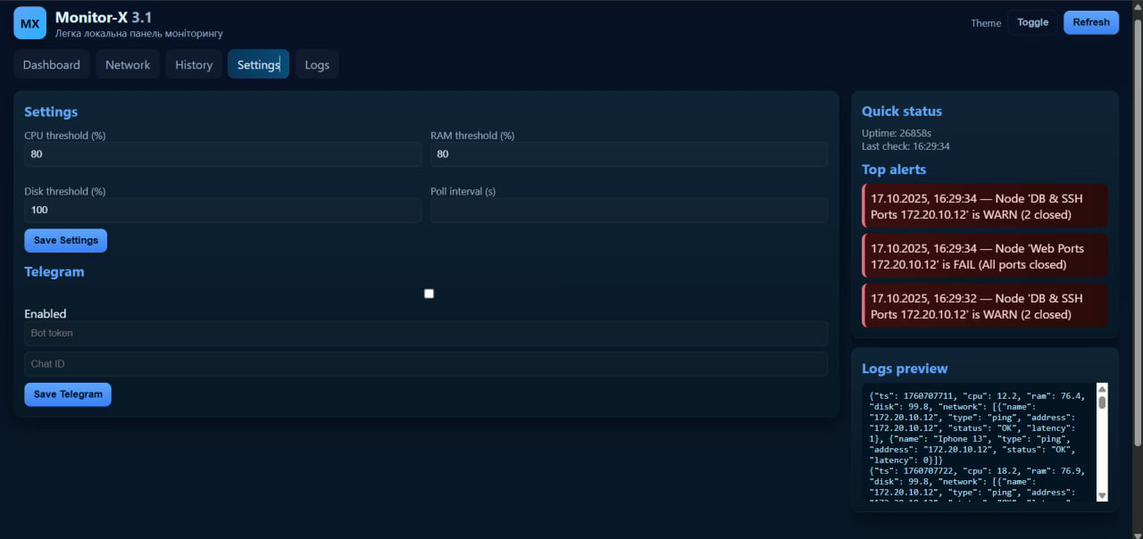Click the RAM threshold input
Screen dimensions: 1143x539
(629, 154)
